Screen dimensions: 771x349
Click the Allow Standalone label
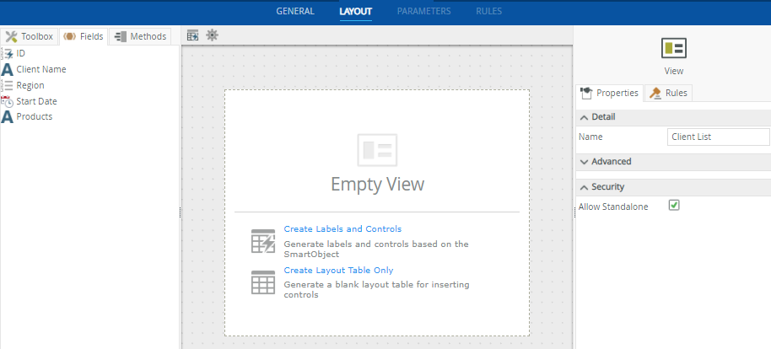(x=613, y=207)
